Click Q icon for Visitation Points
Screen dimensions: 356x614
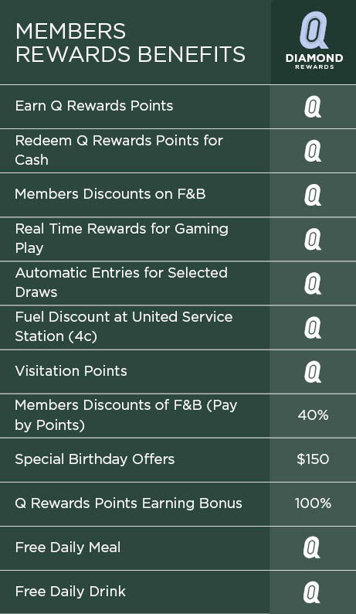[313, 372]
